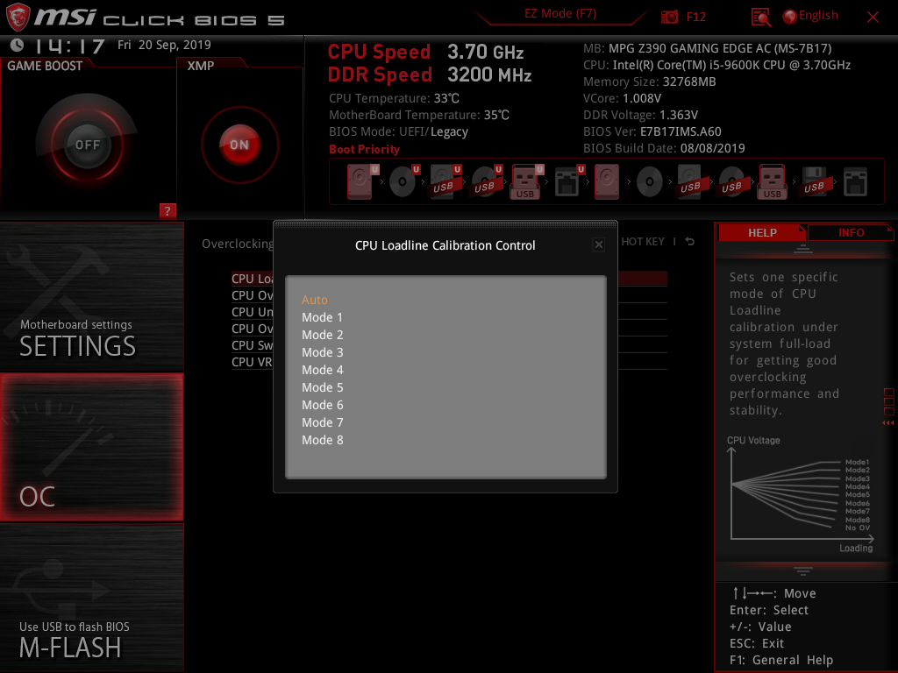Select the USB floppy boot device icon

[x=815, y=181]
